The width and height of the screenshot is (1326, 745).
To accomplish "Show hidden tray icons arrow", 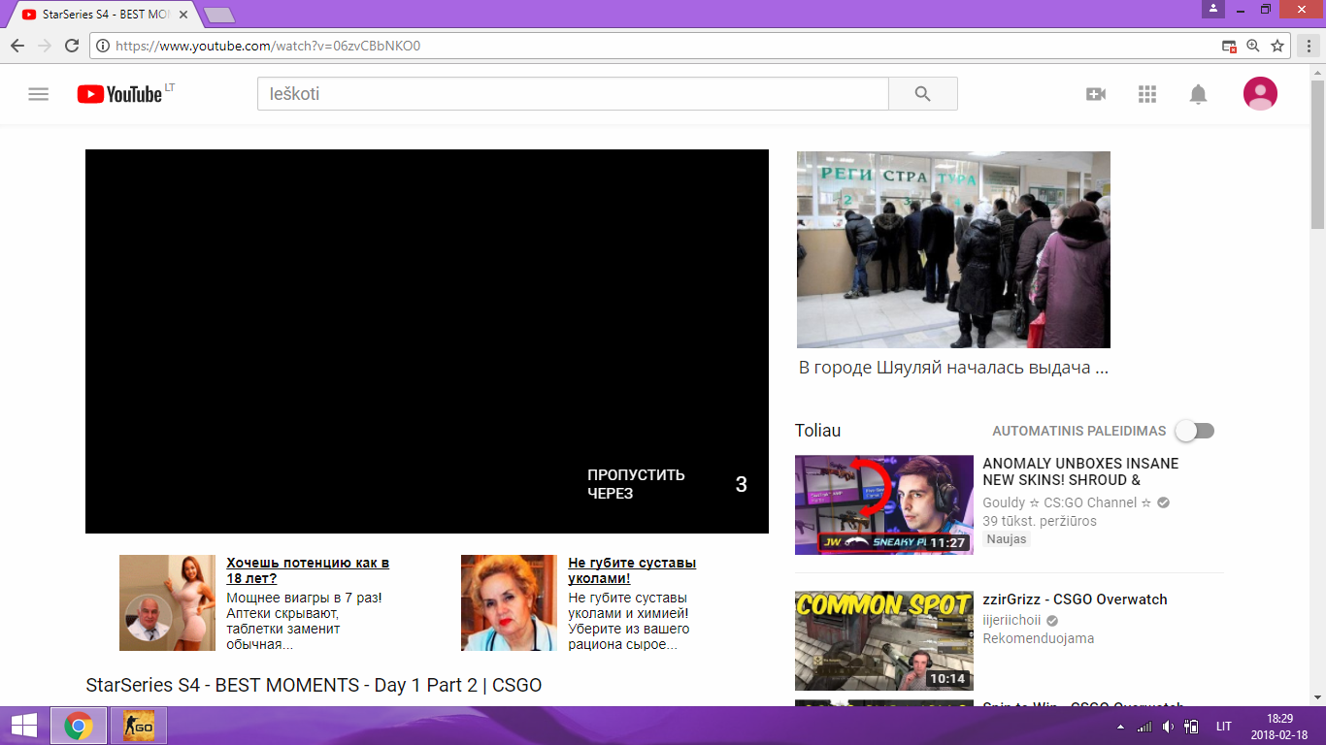I will pos(1120,727).
